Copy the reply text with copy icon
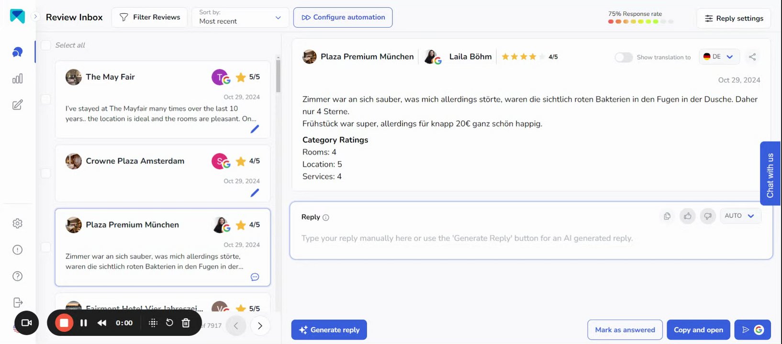 (x=667, y=216)
